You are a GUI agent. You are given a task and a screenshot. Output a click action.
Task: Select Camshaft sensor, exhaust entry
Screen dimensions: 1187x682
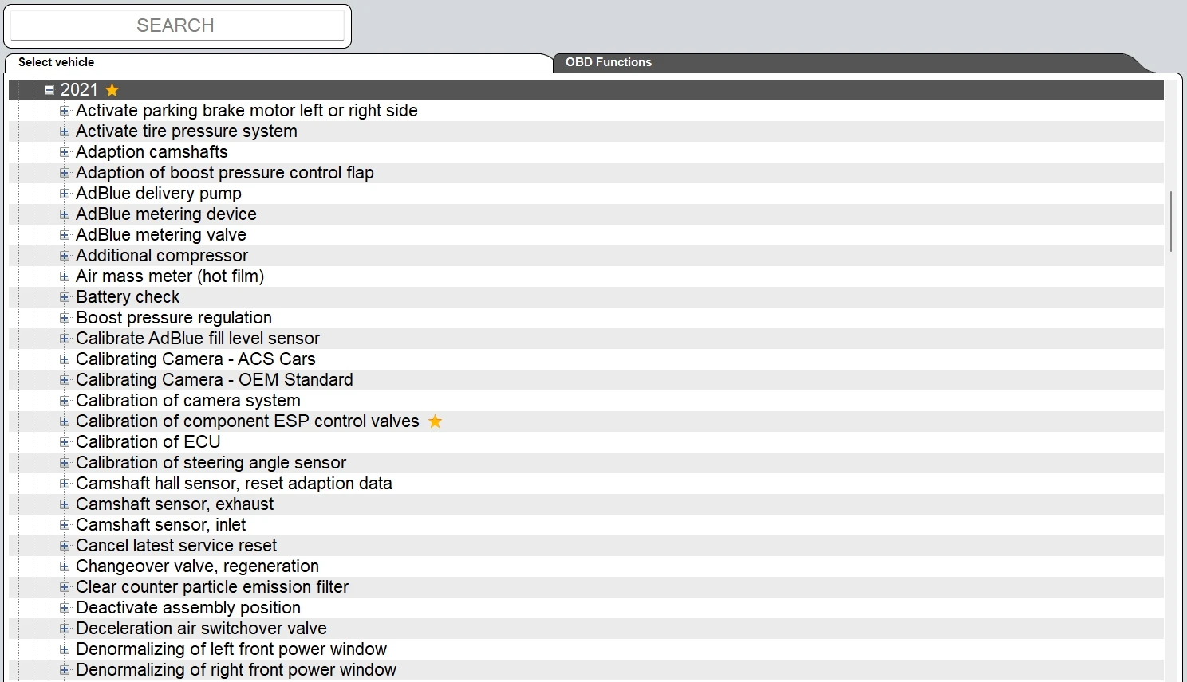pyautogui.click(x=175, y=504)
